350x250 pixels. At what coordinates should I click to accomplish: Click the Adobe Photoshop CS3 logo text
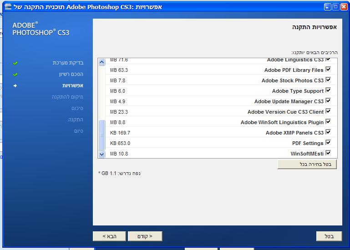click(41, 29)
